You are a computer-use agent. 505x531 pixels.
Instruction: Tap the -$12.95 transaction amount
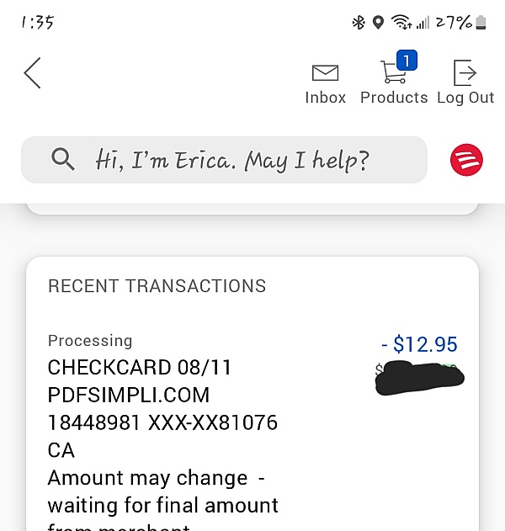419,344
